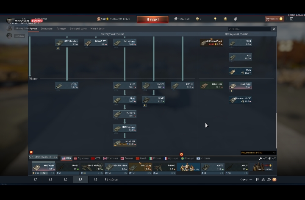Click the ticket items icon in top bar
The image size is (305, 200).
pos(236,19)
